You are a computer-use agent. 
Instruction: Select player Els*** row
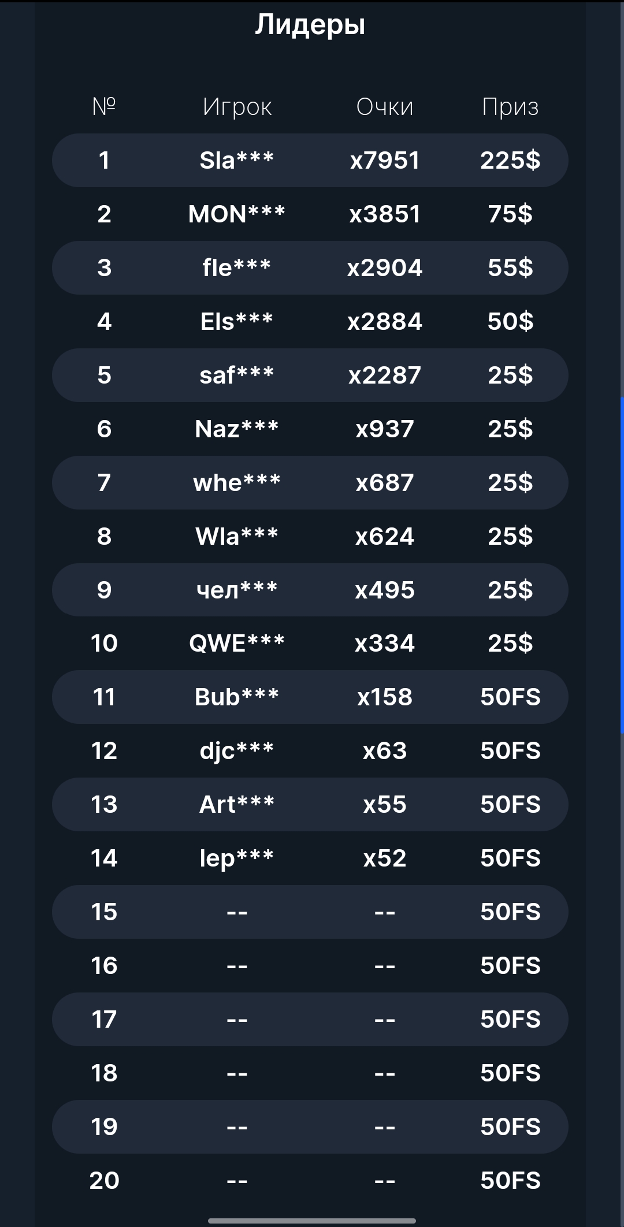tap(237, 322)
